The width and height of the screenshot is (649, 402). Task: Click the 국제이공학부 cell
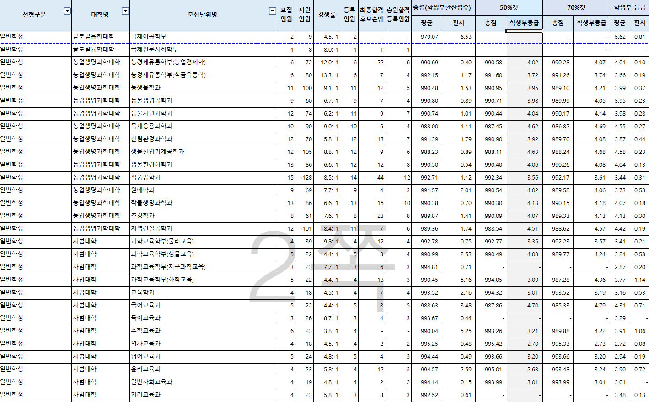[x=203, y=37]
